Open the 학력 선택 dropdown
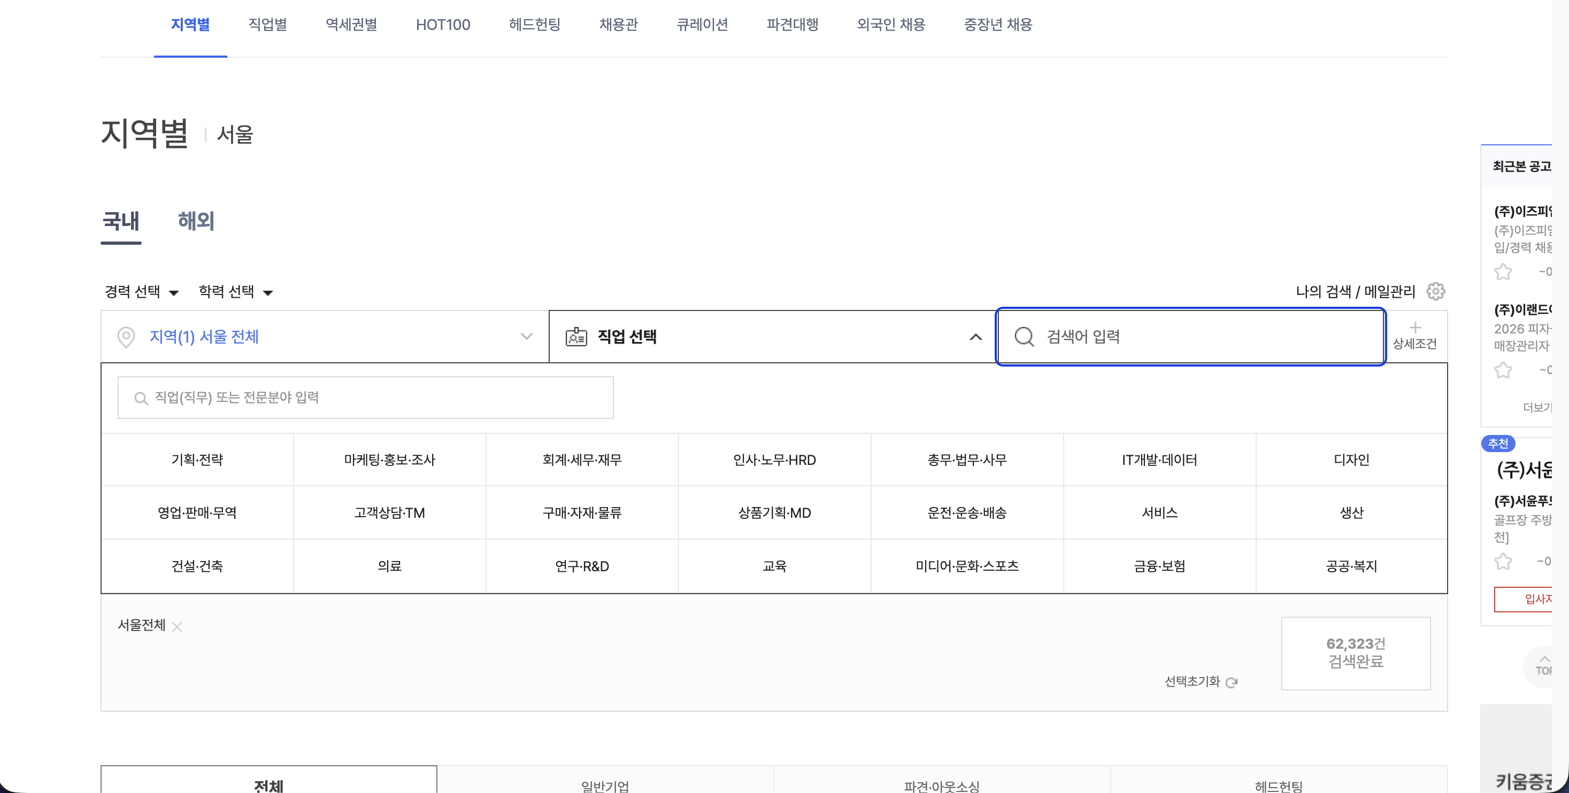Image resolution: width=1569 pixels, height=793 pixels. (x=236, y=292)
